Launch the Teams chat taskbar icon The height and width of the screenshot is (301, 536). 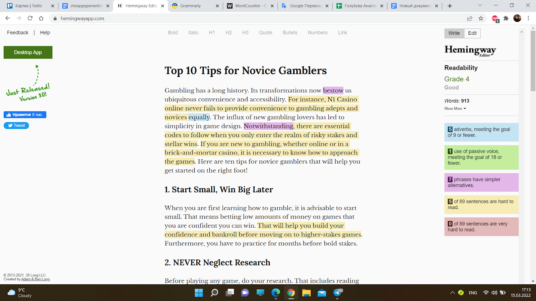click(245, 293)
